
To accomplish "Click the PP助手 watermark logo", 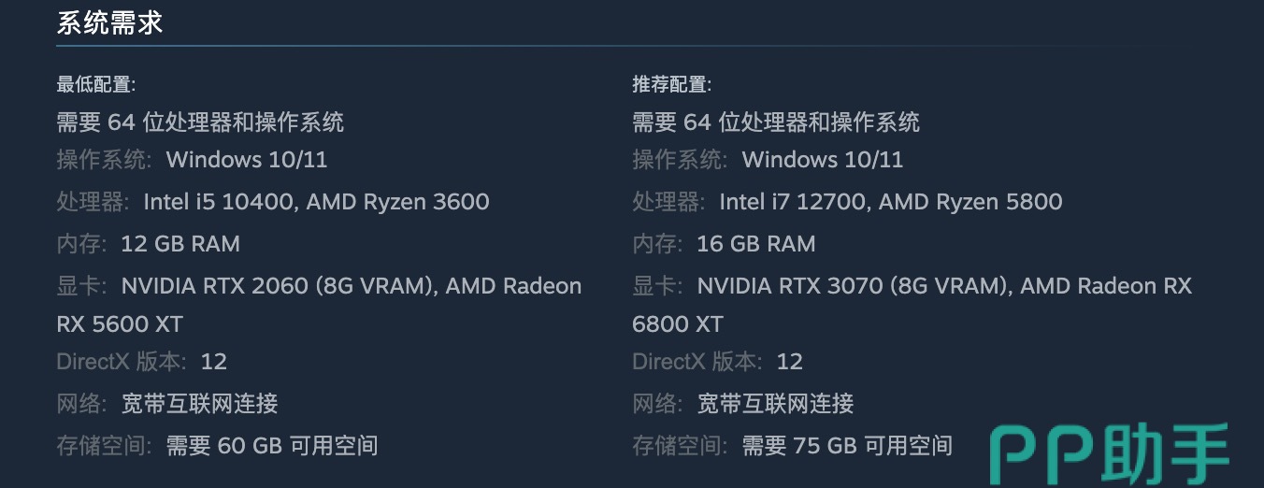I will tap(1109, 455).
